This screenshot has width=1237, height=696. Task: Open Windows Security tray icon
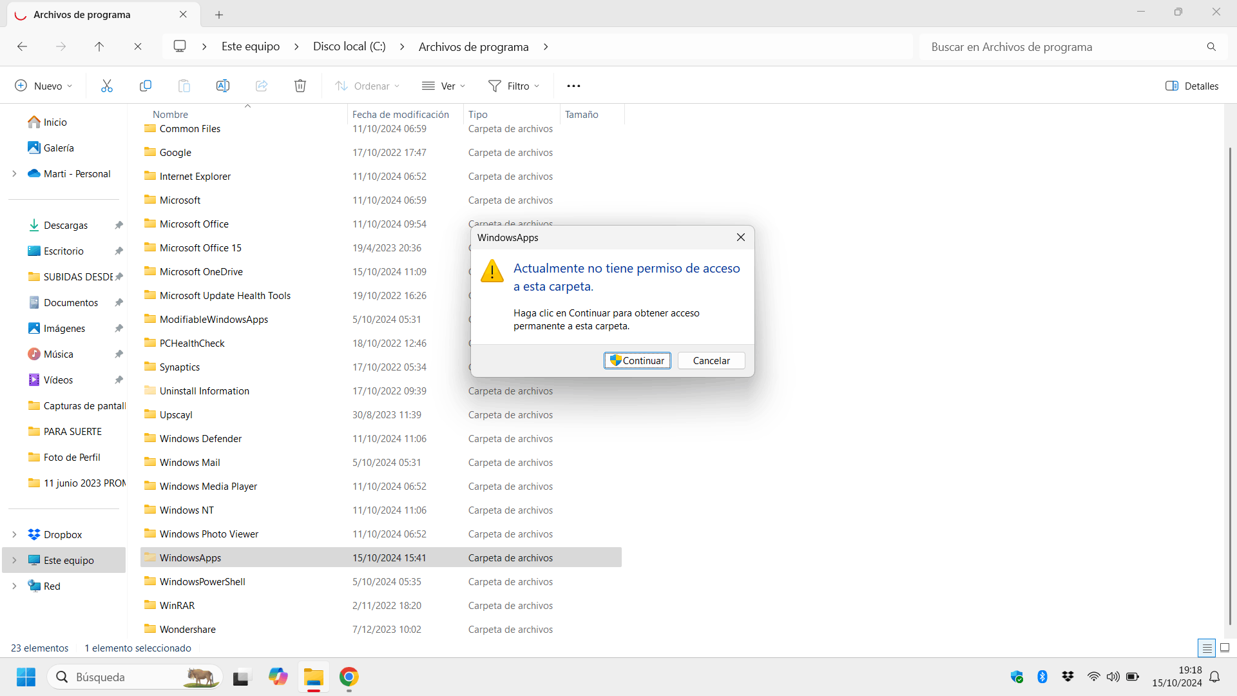(1017, 677)
